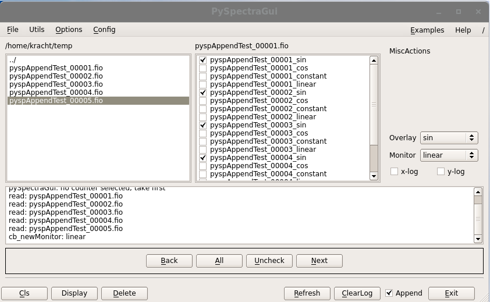Click log panel scrollbar up arrow
Screen dimensions: 490x302
click(x=478, y=192)
